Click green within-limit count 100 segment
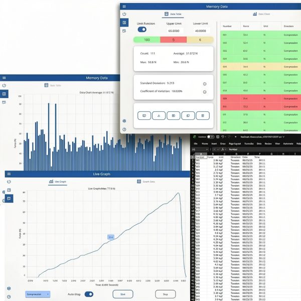301x301 pixels. (x=147, y=40)
